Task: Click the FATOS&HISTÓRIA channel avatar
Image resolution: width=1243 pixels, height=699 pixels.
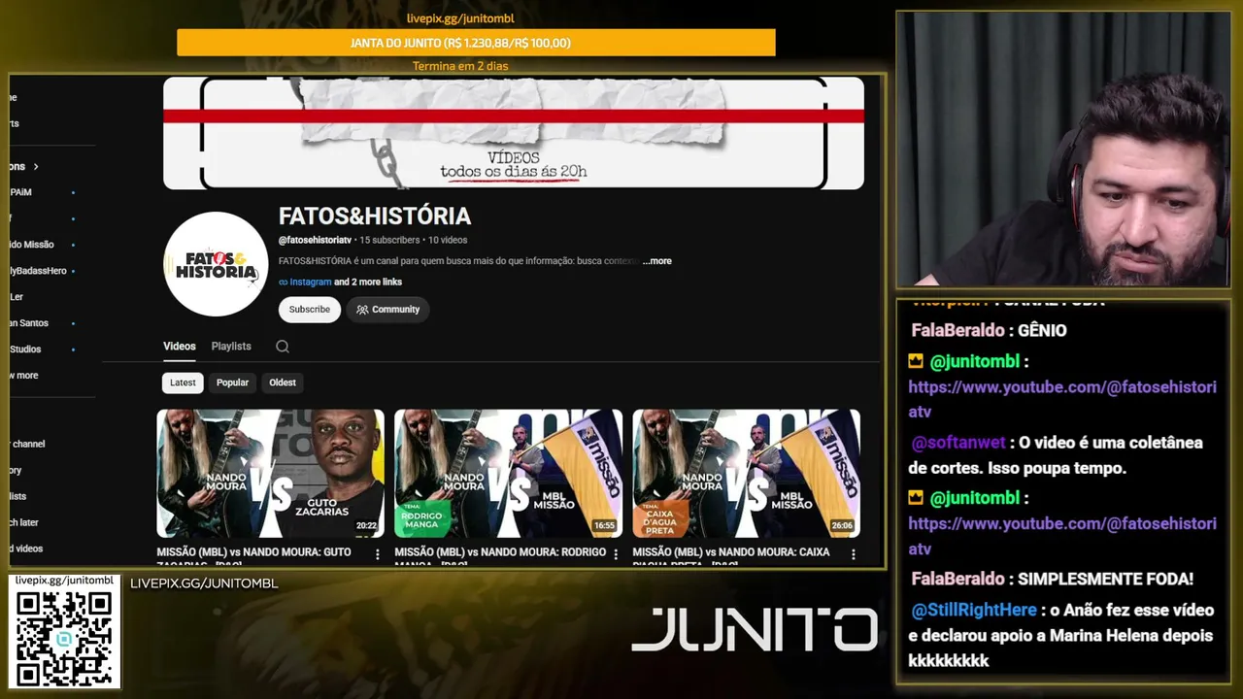Action: [216, 264]
